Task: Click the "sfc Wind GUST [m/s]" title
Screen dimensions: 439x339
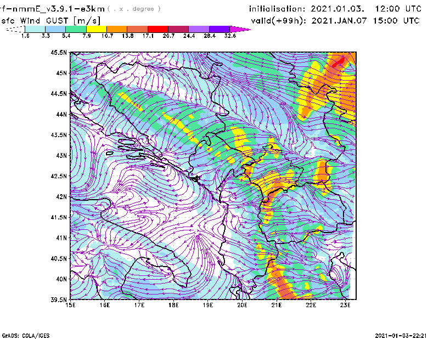Action: [50, 21]
